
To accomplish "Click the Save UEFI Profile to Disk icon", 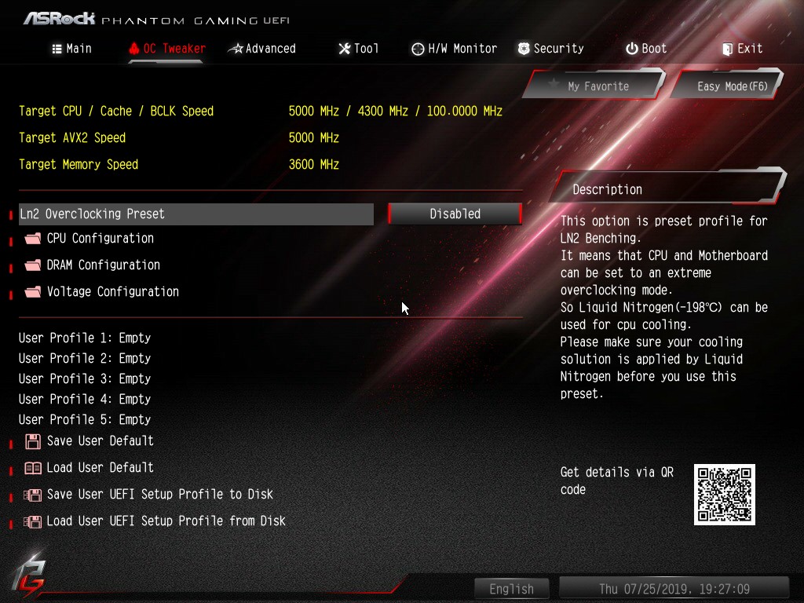I will pos(32,495).
